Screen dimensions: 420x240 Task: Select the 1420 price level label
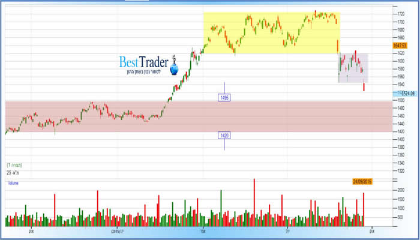(x=225, y=136)
